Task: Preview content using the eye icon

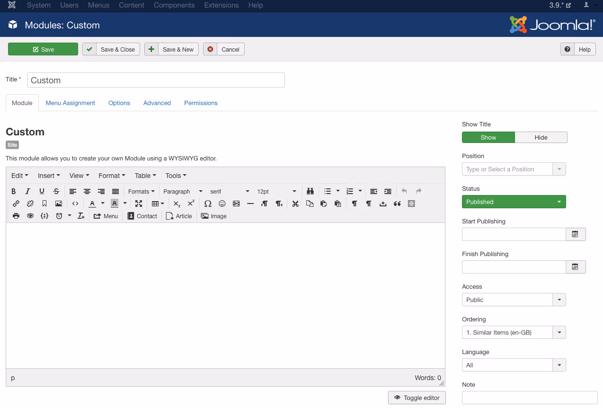Action: (x=30, y=216)
